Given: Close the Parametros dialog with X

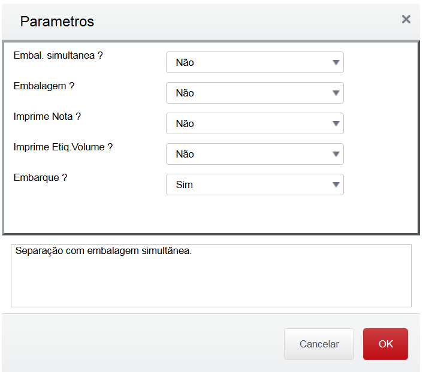Looking at the screenshot, I should point(406,19).
